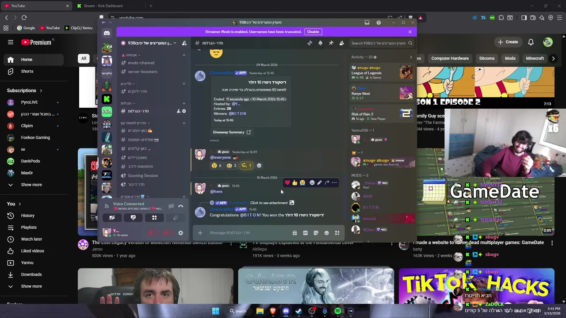The width and height of the screenshot is (566, 318).
Task: Open GameDate video thumbnail on YouTube
Action: click(x=477, y=191)
